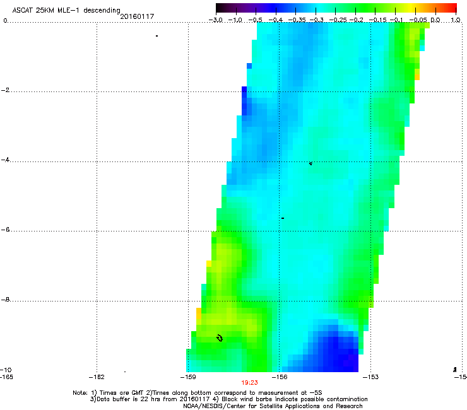
Task: Select the colorbar tick label "-0.05"
Action: point(418,20)
